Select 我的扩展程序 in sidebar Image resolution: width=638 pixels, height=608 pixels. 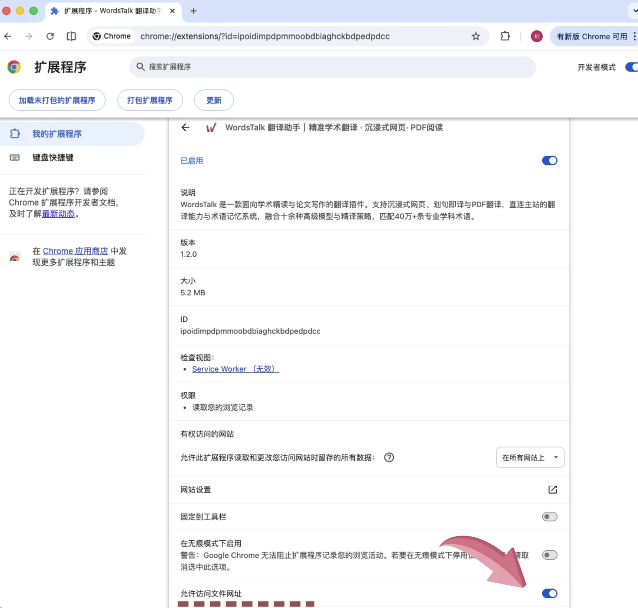[x=72, y=134]
